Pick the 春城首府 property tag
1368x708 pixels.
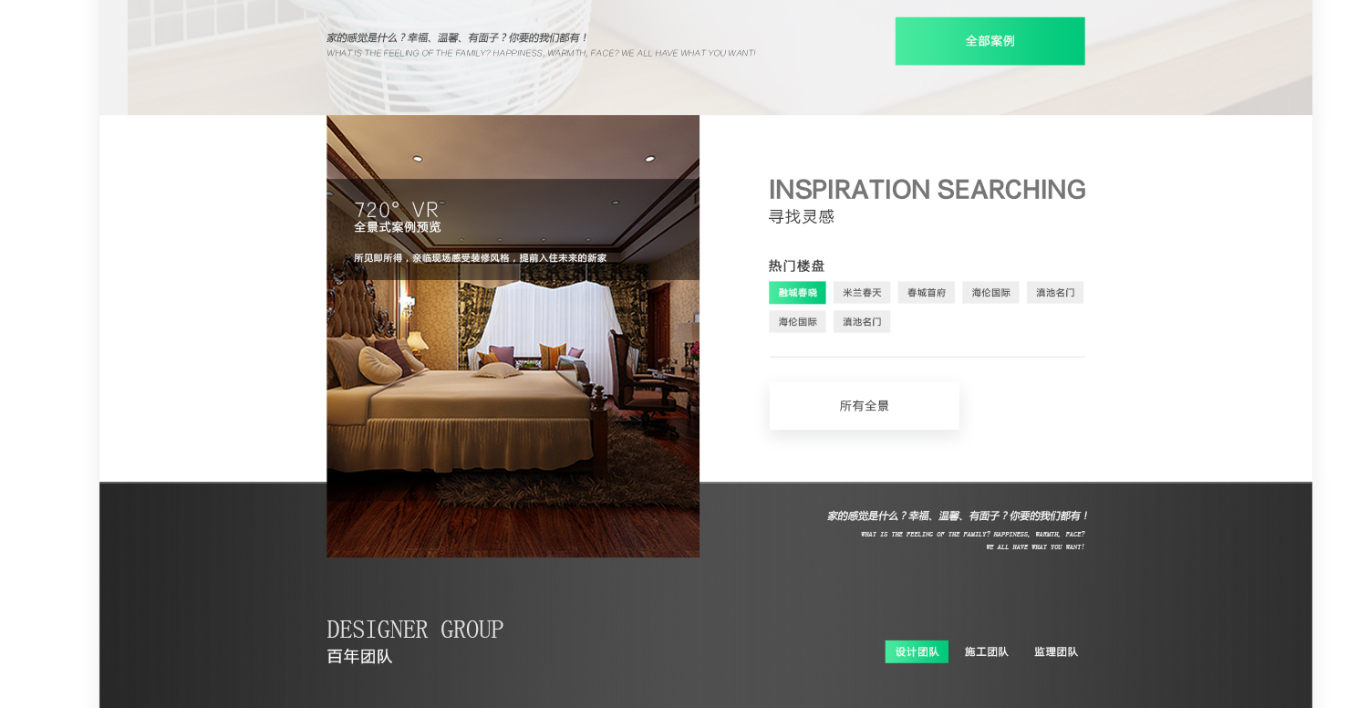[927, 293]
